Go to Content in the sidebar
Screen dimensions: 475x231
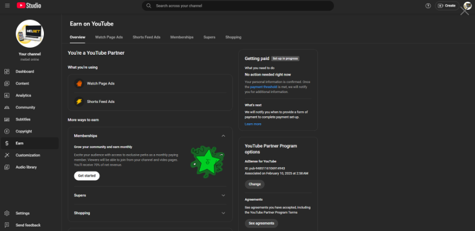coord(30,83)
